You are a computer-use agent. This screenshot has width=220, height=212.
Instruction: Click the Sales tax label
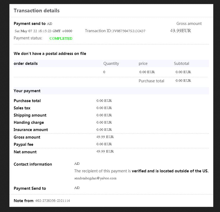tap(22, 108)
